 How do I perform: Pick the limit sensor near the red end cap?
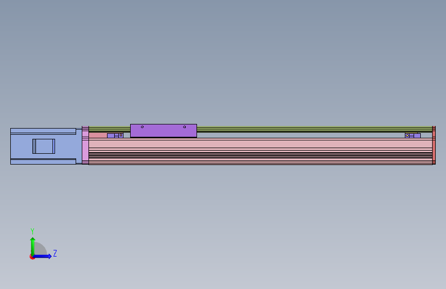(x=413, y=135)
